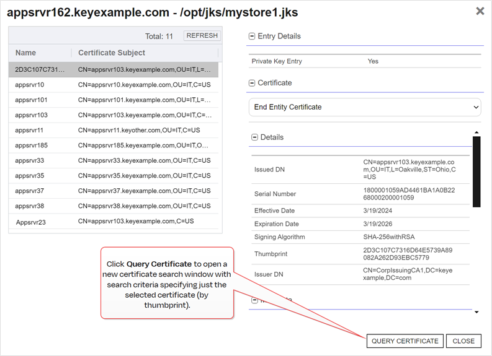Collapse the Certificate section
Image resolution: width=492 pixels, height=356 pixels.
tap(252, 83)
